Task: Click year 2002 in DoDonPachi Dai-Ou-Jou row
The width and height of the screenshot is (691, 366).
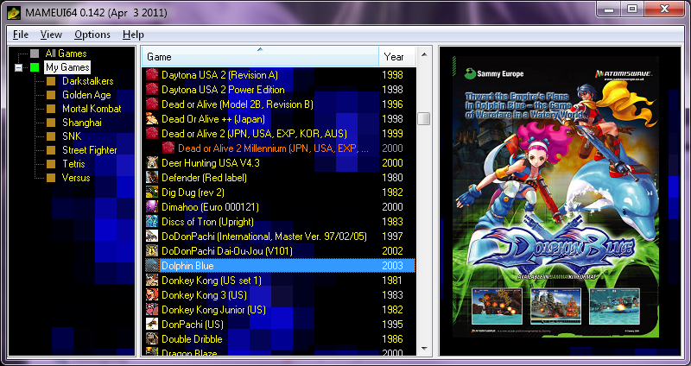Action: pos(392,251)
